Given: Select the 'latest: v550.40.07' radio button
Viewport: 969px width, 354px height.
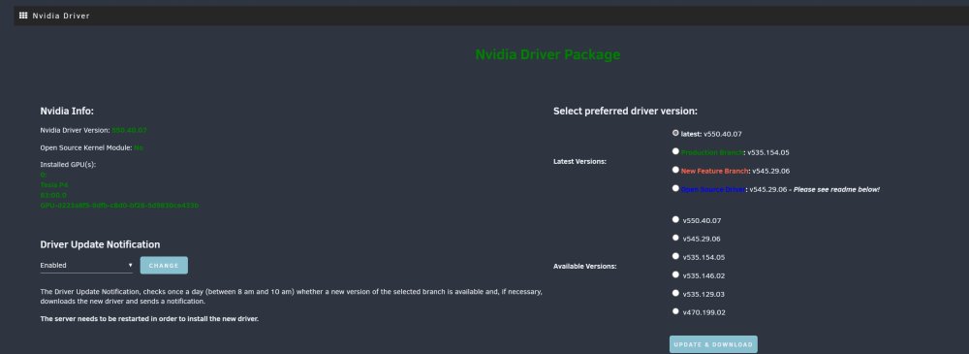Looking at the screenshot, I should click(675, 133).
